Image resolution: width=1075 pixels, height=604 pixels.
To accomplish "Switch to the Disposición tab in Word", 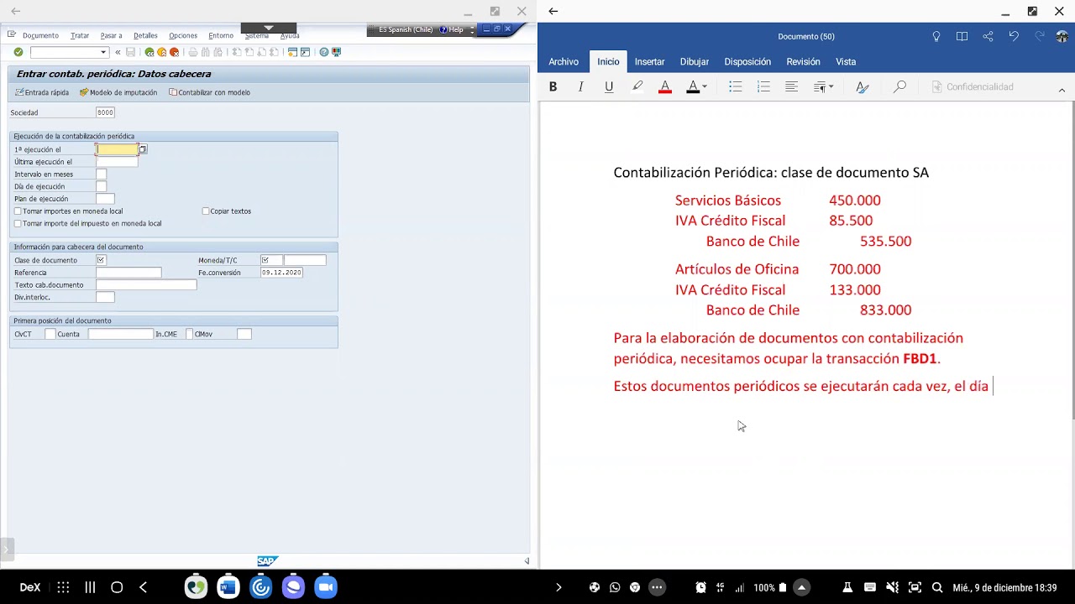I will [747, 61].
